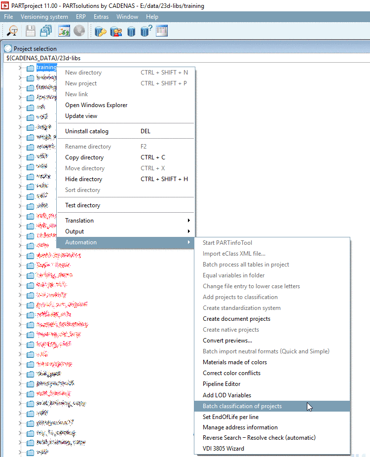Select Convert previews...
The height and width of the screenshot is (457, 370).
click(272, 341)
